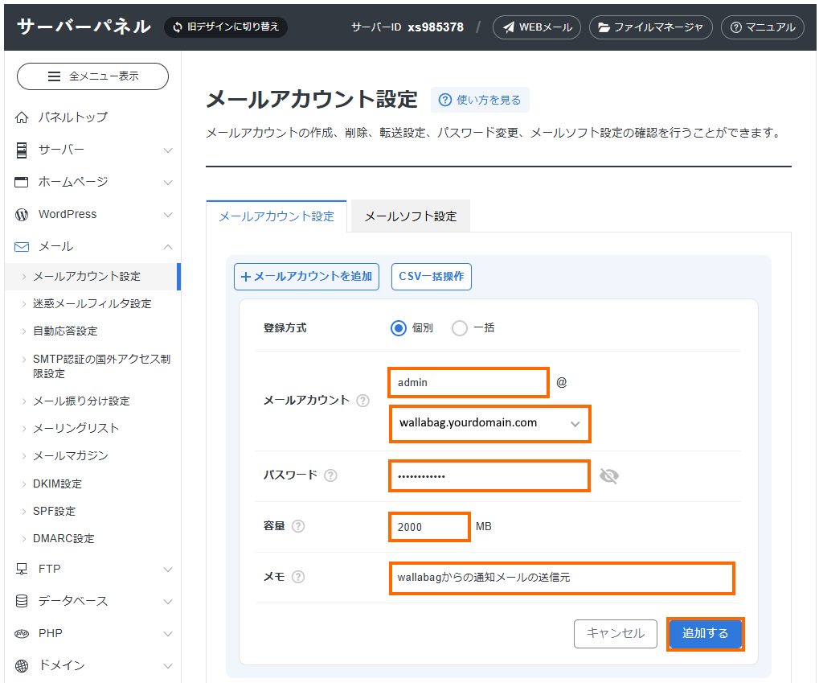The height and width of the screenshot is (683, 819).
Task: Collapse the メール sidebar section
Action: pyautogui.click(x=168, y=247)
